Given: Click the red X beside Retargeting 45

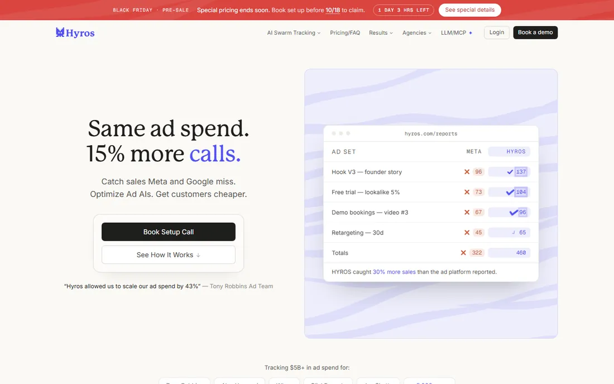Looking at the screenshot, I should click(467, 233).
